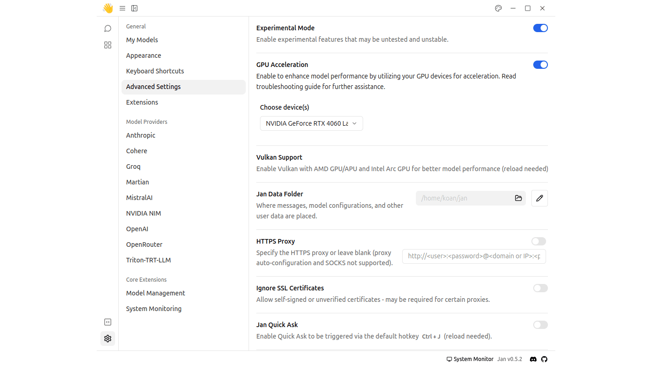Open the Hub grid icon

pos(108,45)
